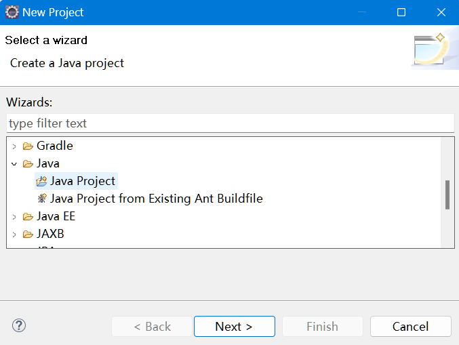Expand the Gradle tree node
Viewport: 459px width, 345px height.
click(14, 146)
